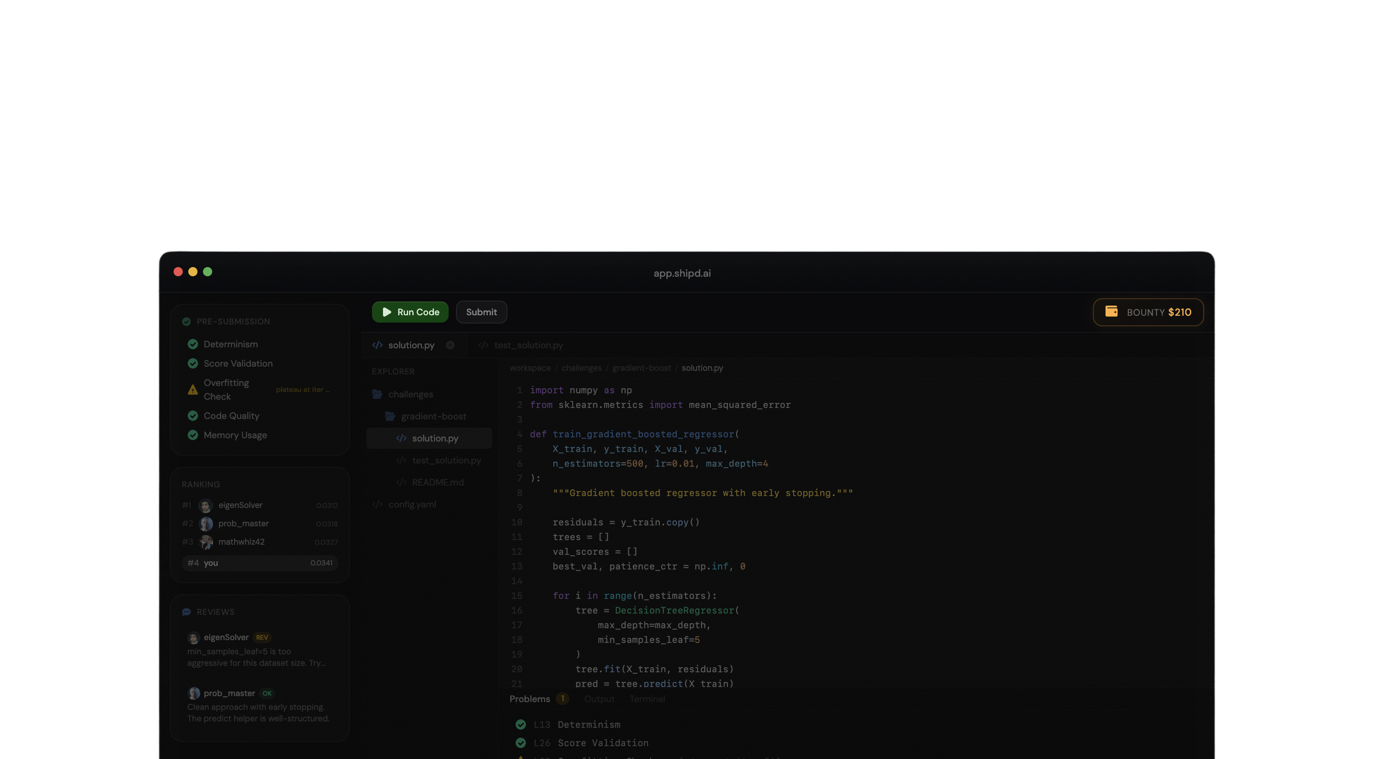Click the play icon in Run Code
Screen dimensions: 1374x759
click(x=387, y=312)
